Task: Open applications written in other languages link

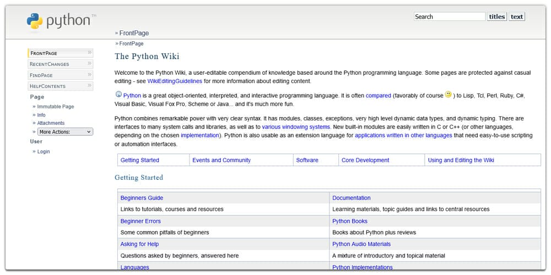Action: point(403,135)
